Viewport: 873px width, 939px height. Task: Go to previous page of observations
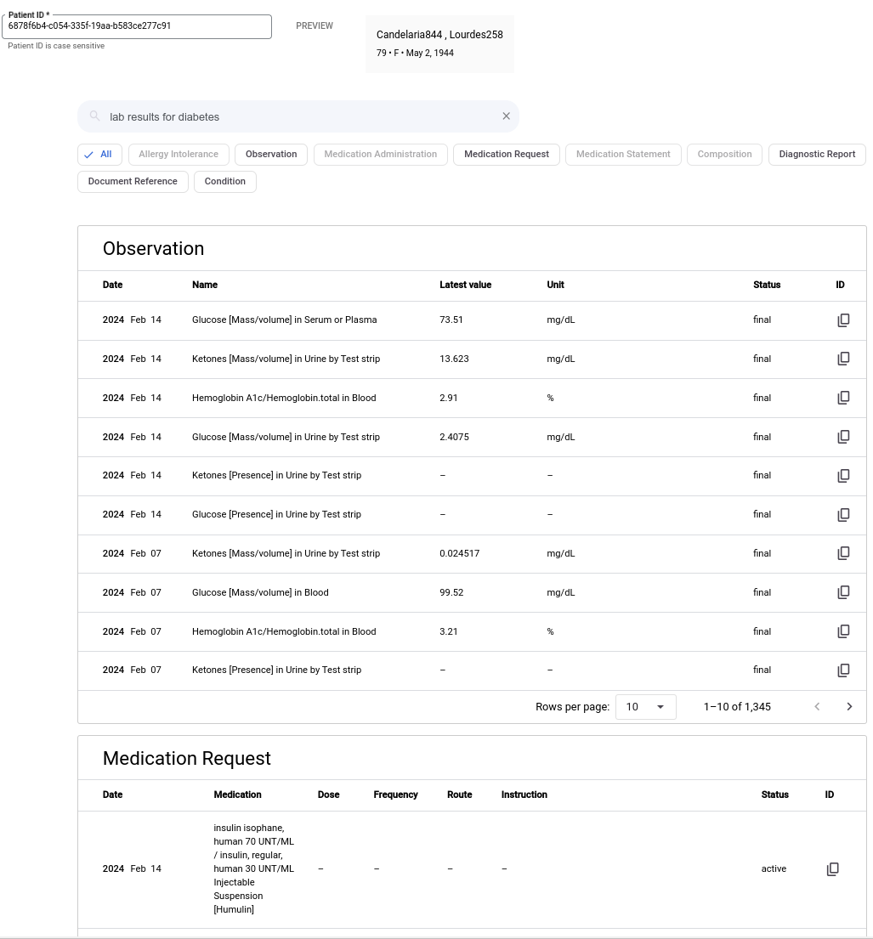click(x=817, y=706)
